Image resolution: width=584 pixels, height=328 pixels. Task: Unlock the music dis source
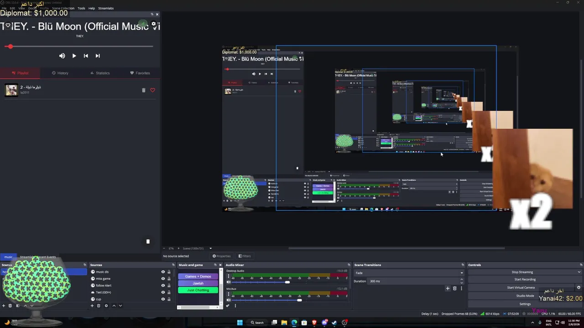(x=169, y=272)
